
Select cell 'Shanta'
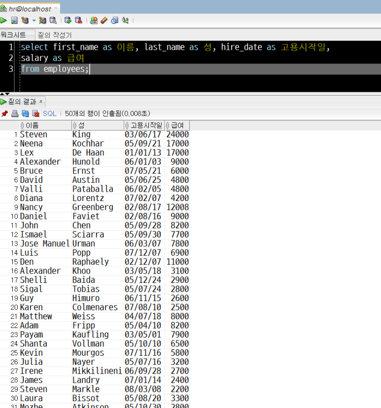coord(45,344)
